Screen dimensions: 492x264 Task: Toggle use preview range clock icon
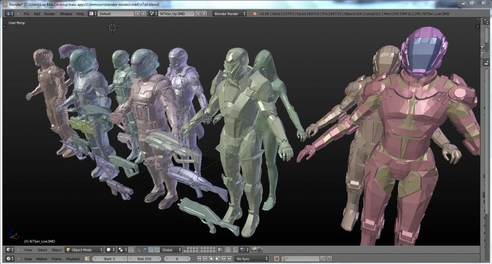click(87, 259)
